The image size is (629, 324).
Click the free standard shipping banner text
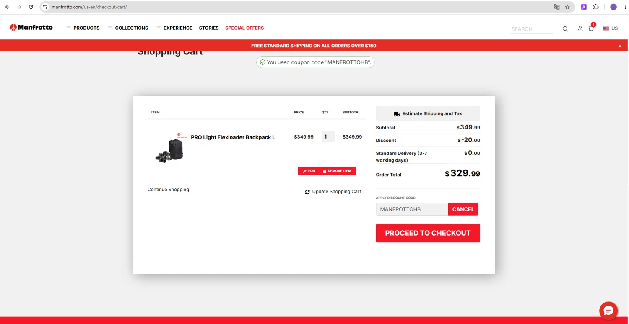(314, 46)
